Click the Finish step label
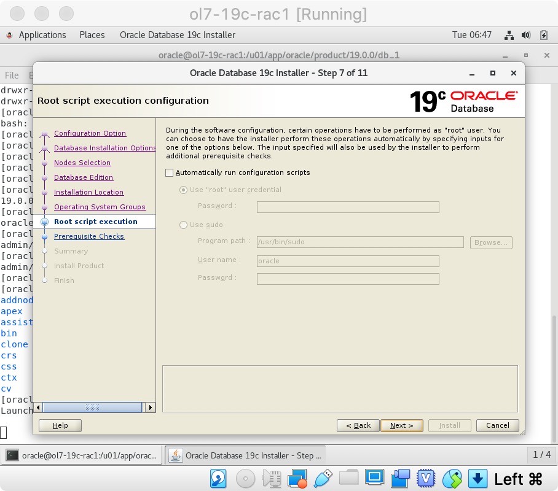This screenshot has width=558, height=491. (64, 280)
